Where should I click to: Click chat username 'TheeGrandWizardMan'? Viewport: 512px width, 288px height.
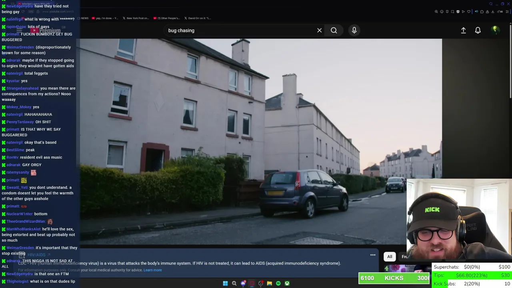pos(26,221)
